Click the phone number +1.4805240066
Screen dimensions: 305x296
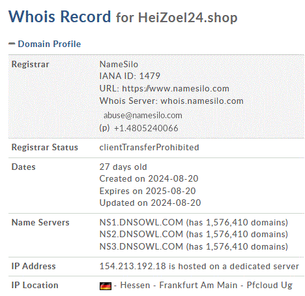tap(146, 128)
